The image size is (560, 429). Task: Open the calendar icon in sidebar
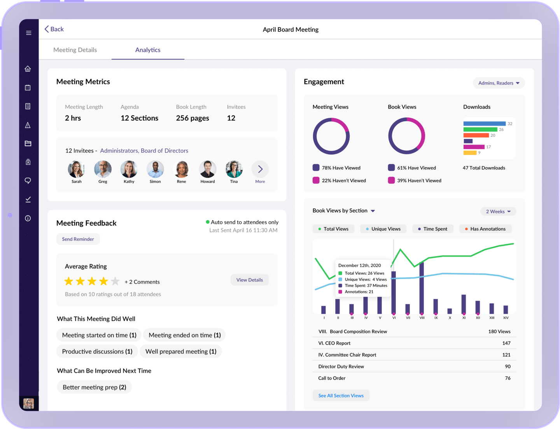[28, 88]
